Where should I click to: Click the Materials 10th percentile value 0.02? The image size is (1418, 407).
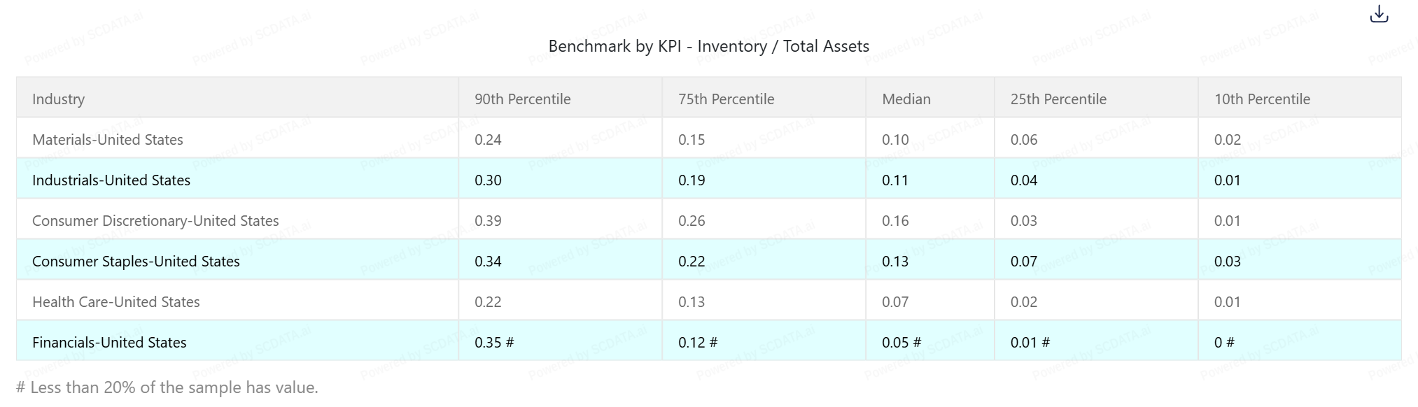(x=1227, y=140)
